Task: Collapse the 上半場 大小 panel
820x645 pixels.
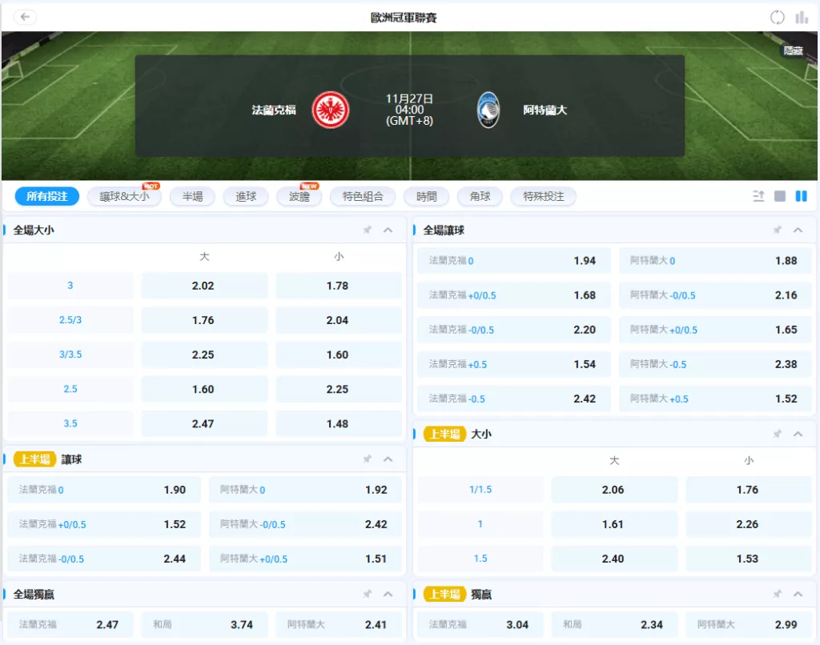Action: pyautogui.click(x=798, y=434)
